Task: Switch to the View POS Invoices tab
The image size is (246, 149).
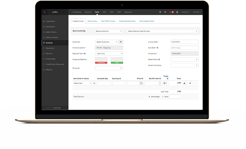Action: 108,21
